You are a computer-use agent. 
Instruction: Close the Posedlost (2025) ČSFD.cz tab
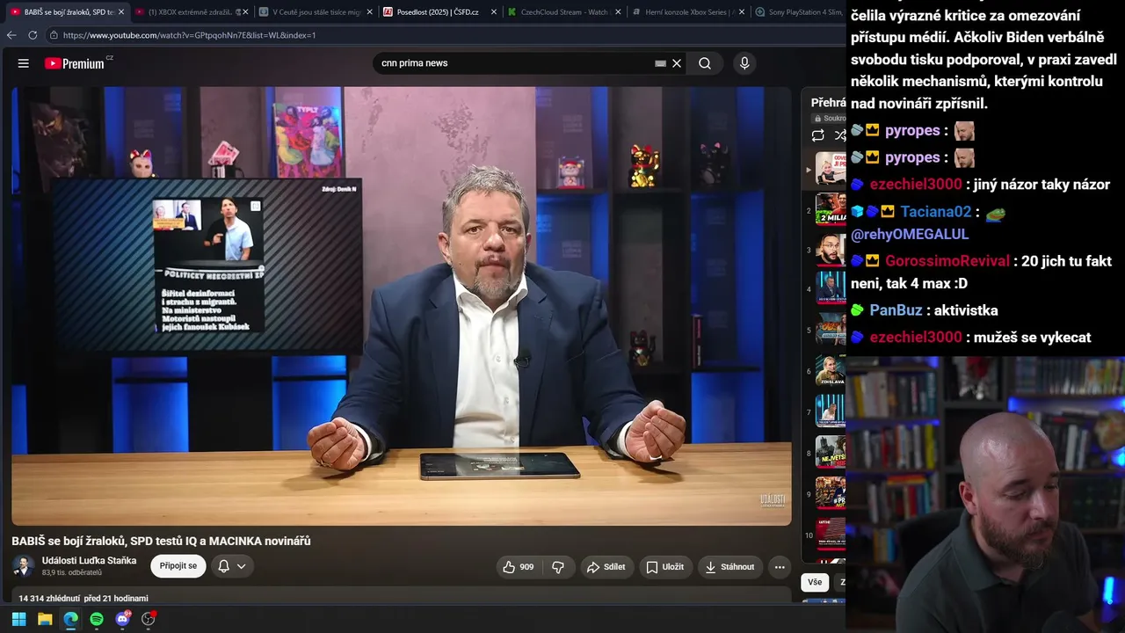494,12
